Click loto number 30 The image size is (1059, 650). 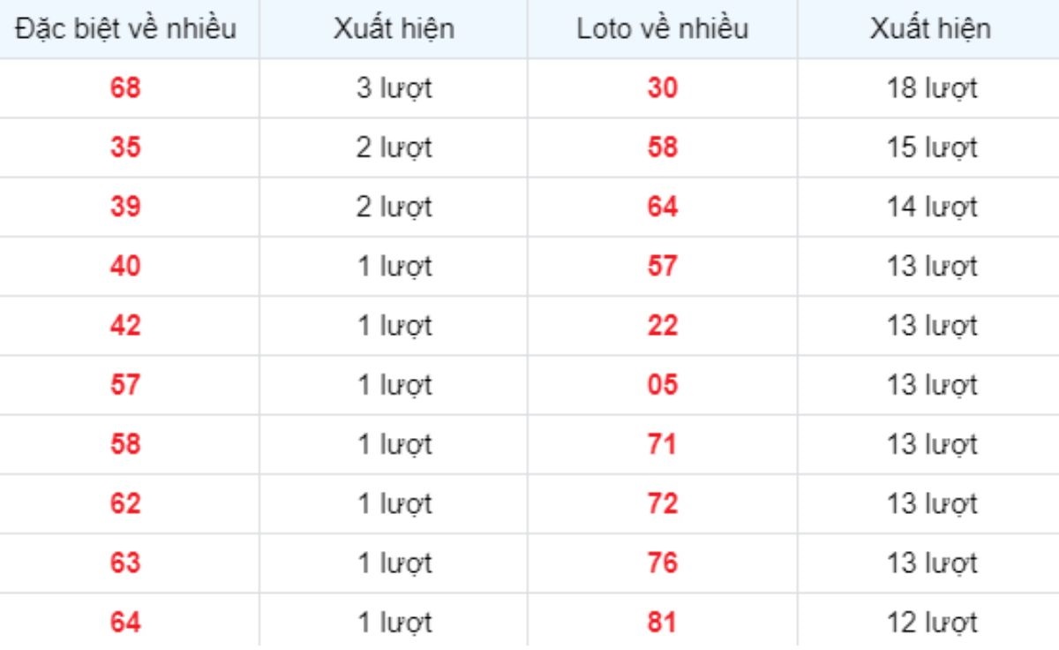tap(662, 88)
